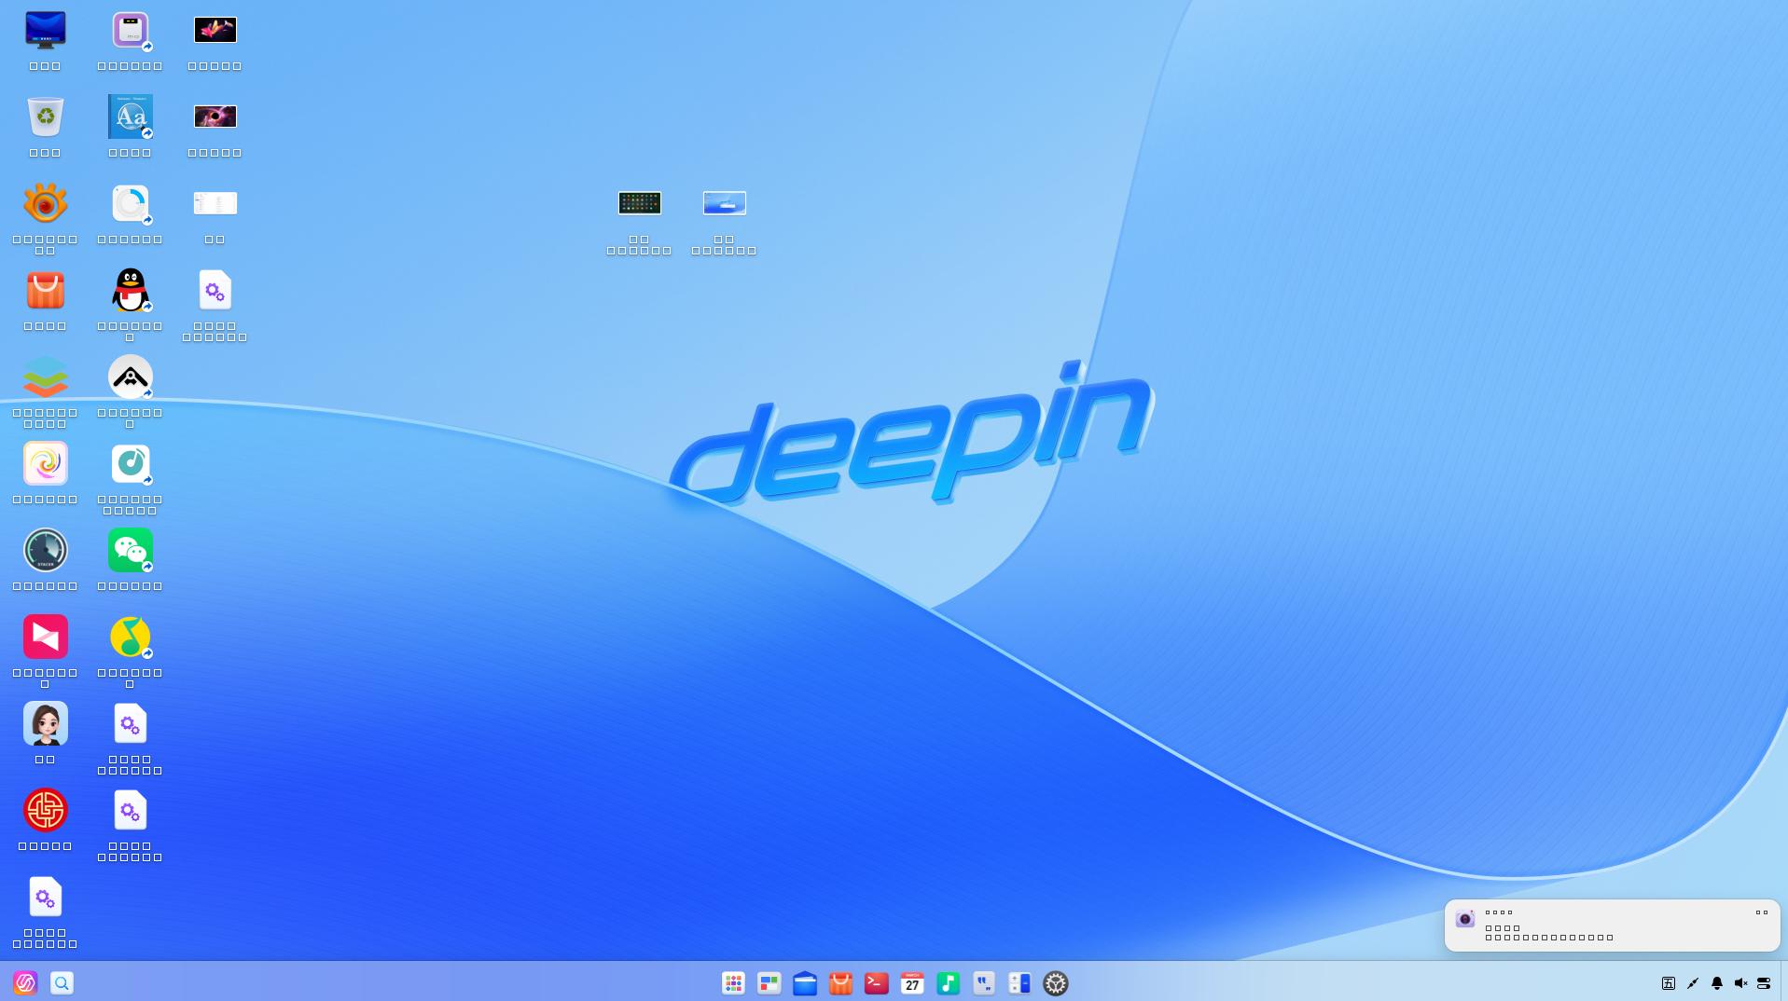
Task: Click the search magnifier on the taskbar
Action: (62, 983)
